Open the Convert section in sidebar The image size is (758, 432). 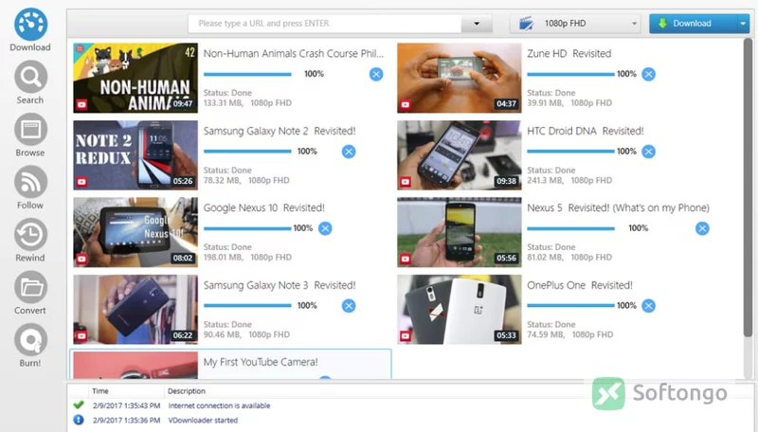[x=30, y=294]
